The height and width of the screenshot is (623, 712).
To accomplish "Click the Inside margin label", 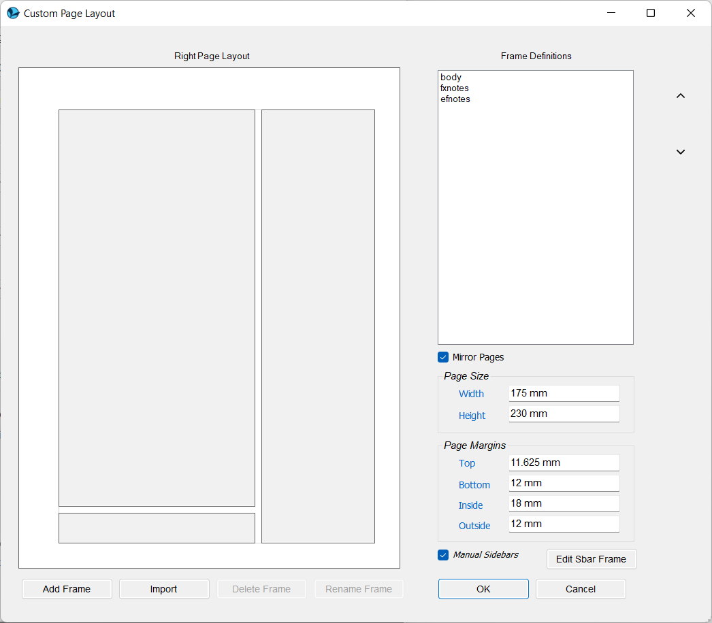I will [x=470, y=505].
